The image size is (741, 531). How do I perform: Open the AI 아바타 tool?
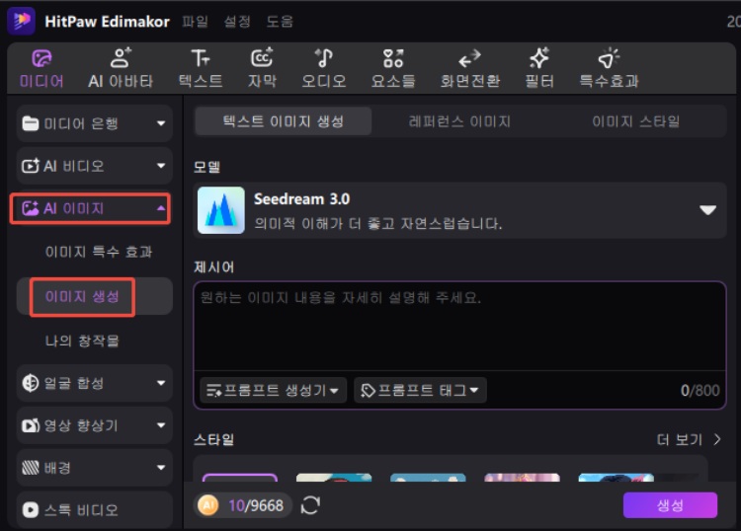click(x=121, y=69)
